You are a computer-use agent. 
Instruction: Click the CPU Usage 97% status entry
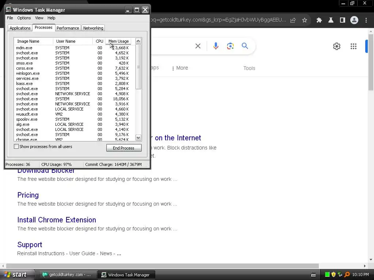coord(57,164)
